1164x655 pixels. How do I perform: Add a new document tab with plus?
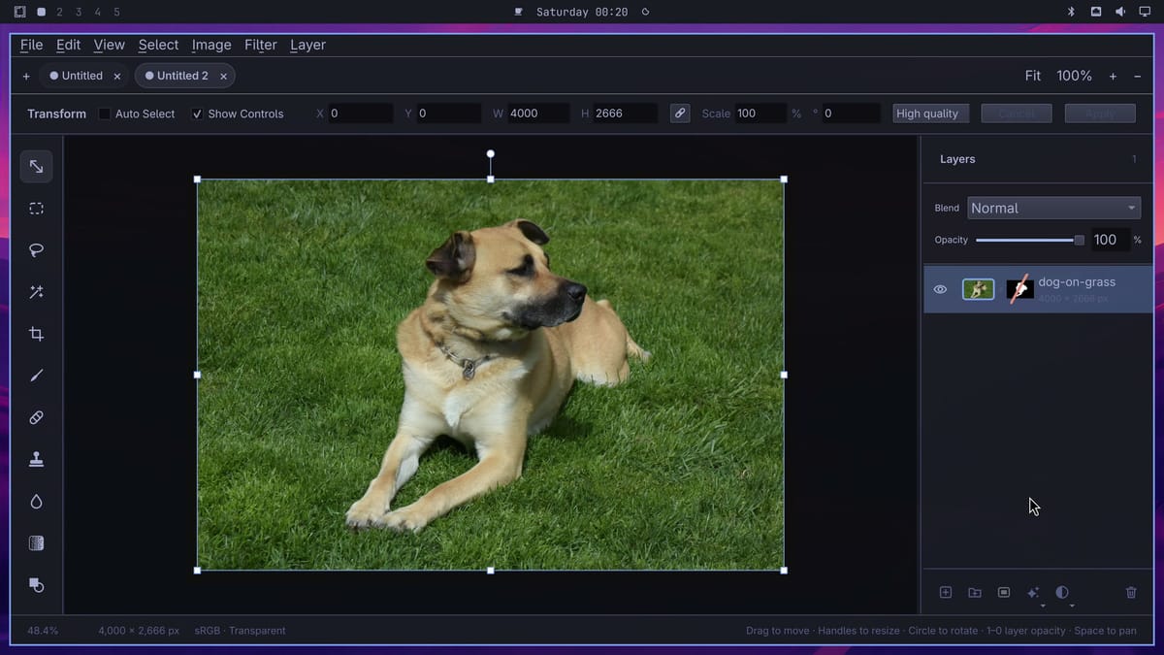(x=26, y=76)
